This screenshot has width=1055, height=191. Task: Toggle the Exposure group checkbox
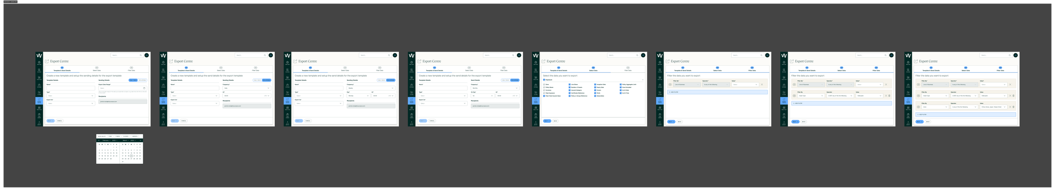[544, 80]
